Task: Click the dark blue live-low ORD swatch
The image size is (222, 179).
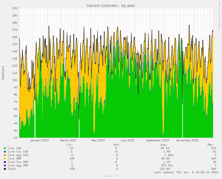Action: [5, 162]
